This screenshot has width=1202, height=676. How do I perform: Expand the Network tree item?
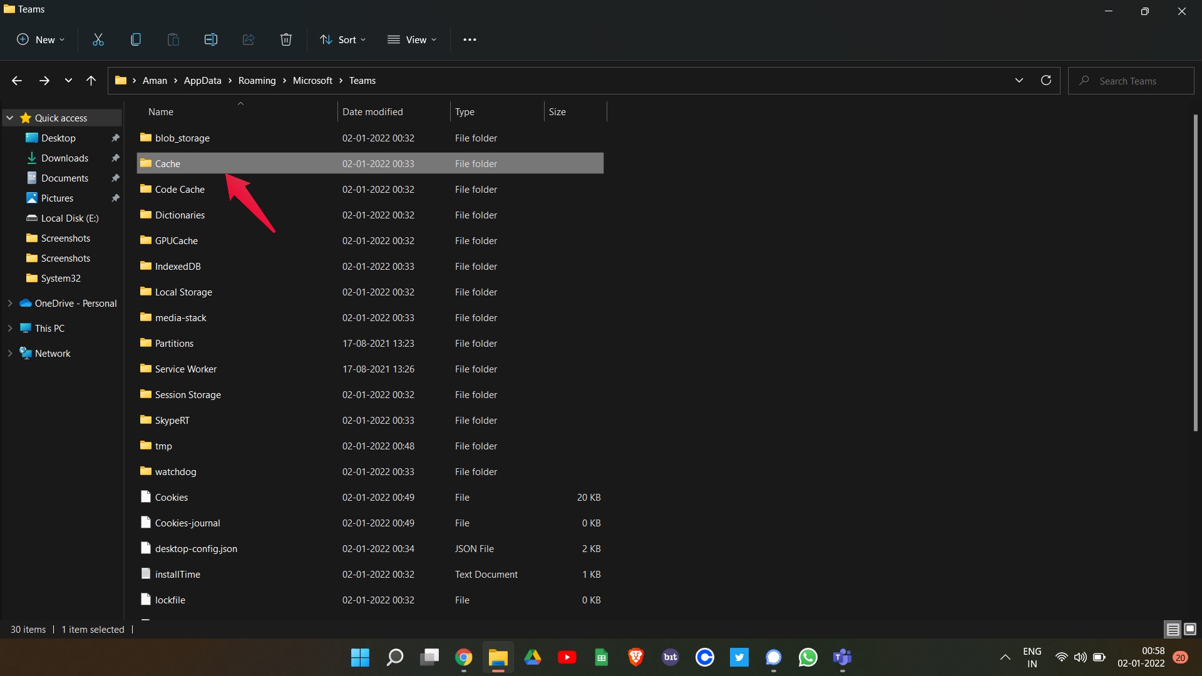click(x=9, y=352)
